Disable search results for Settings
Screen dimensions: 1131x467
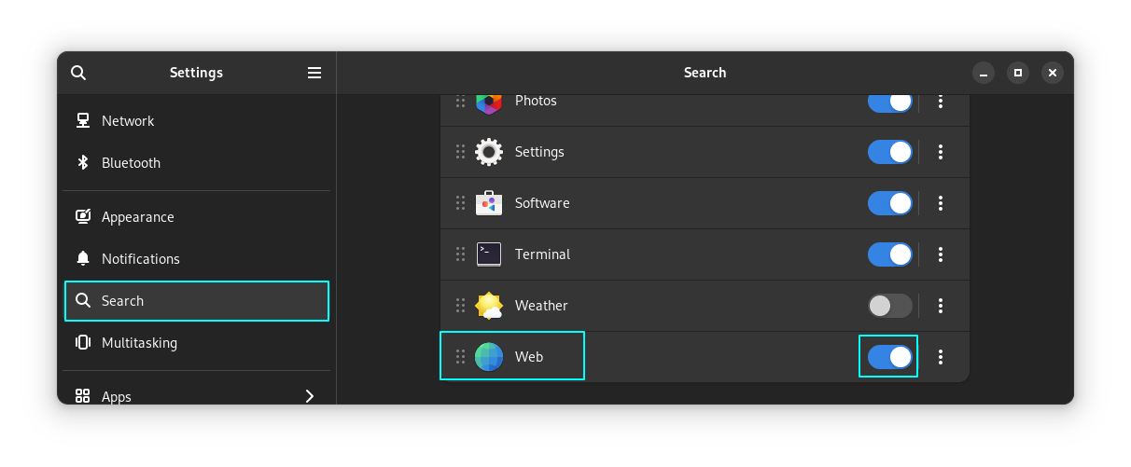coord(890,152)
